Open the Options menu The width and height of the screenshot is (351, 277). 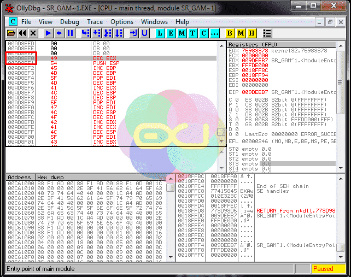click(122, 22)
